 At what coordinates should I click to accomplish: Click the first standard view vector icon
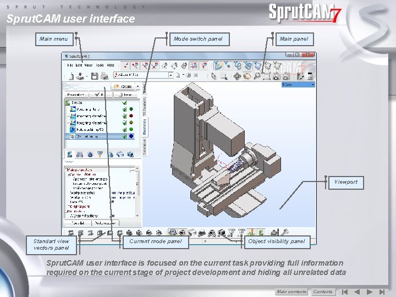point(71,232)
